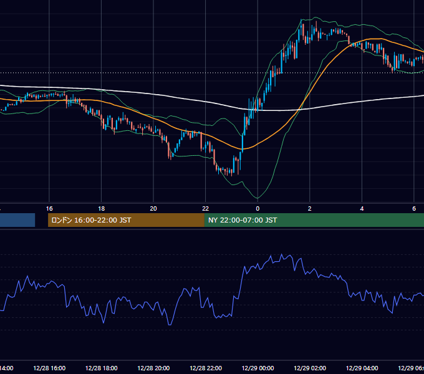Select the 12/28 22:00 date label
The height and width of the screenshot is (374, 424).
206,368
